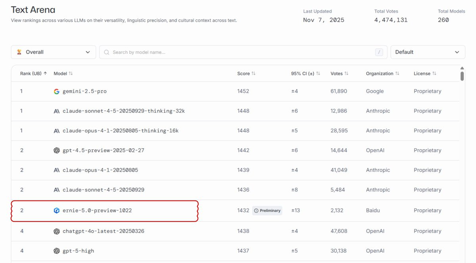Click total models value 260
Image resolution: width=476 pixels, height=263 pixels.
(x=443, y=20)
